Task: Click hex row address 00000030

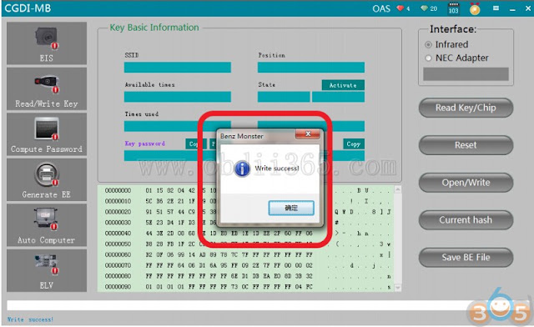Action: [118, 223]
